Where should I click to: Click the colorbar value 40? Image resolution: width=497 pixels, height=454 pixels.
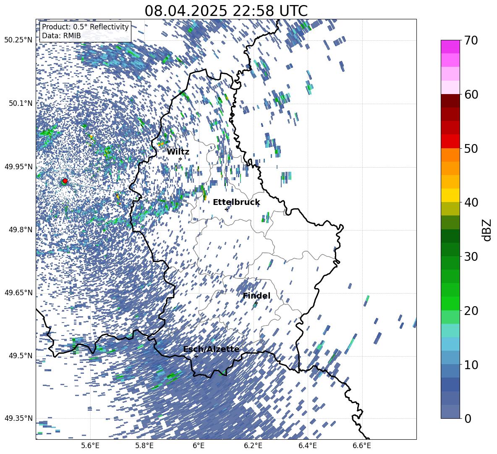[471, 202]
